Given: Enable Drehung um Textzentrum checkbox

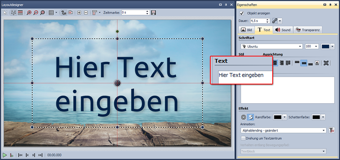Looking at the screenshot, I should (x=243, y=138).
